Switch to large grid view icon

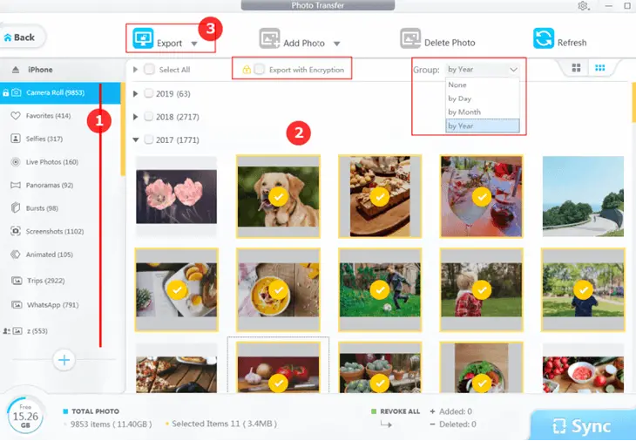coord(576,68)
